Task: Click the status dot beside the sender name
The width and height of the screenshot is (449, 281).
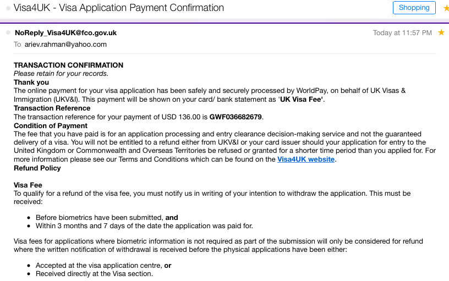Action: pyautogui.click(x=8, y=32)
